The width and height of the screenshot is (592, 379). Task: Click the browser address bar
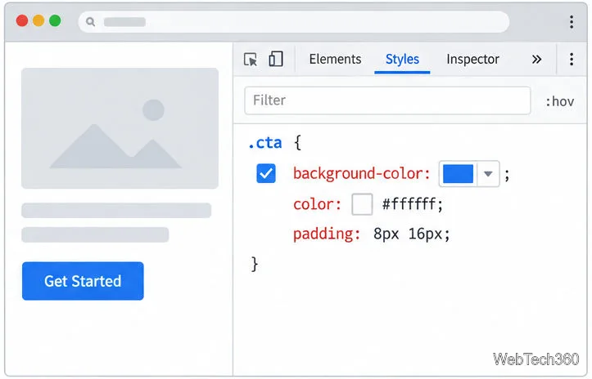click(293, 22)
